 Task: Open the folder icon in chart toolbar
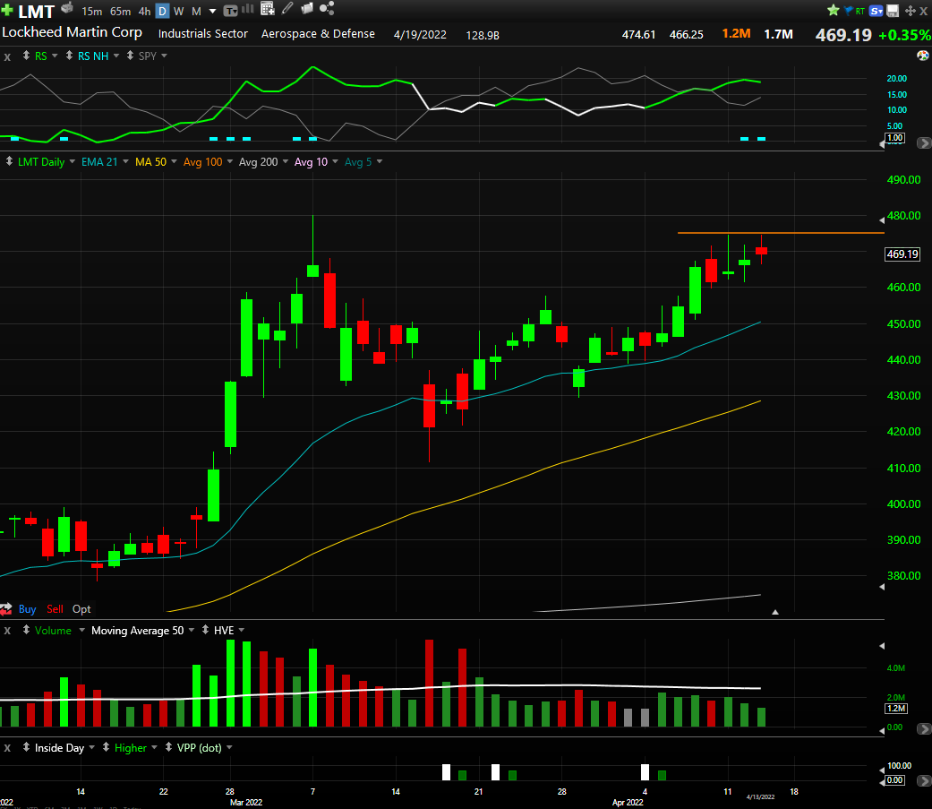(x=307, y=8)
